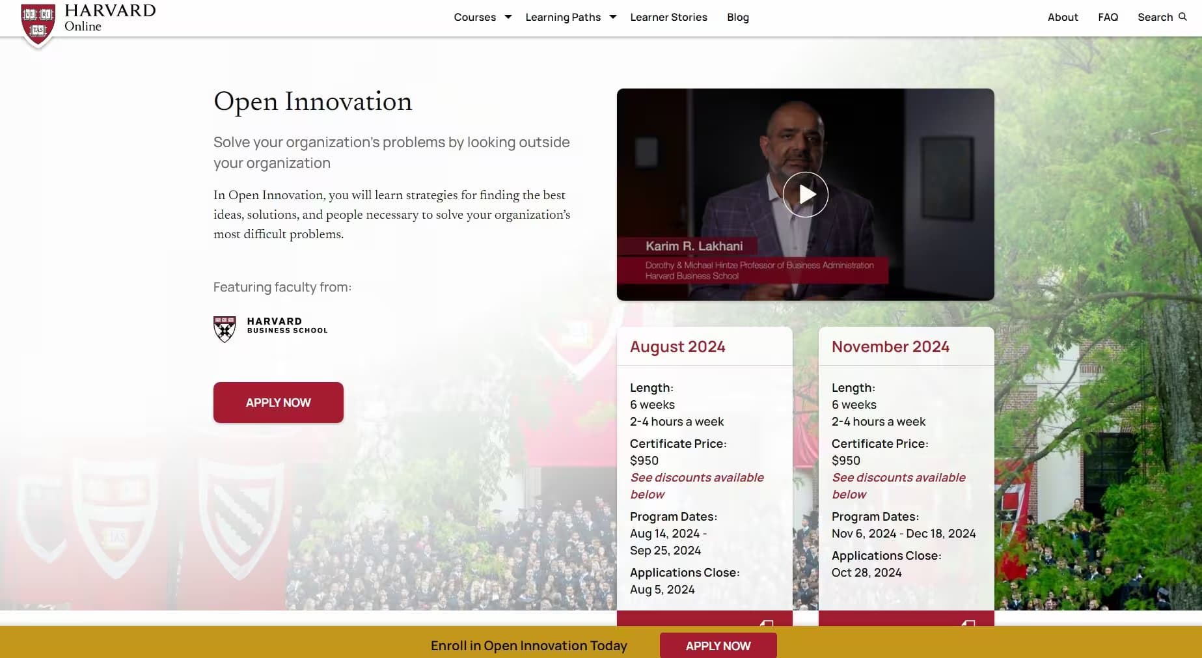Click 'Enroll in Open Innovation Today' text
The image size is (1202, 658).
coord(528,646)
